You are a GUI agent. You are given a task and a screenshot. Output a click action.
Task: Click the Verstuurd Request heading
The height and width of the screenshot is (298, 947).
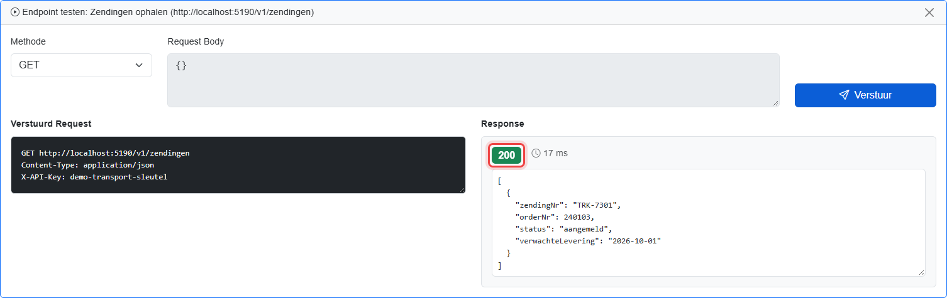click(51, 124)
